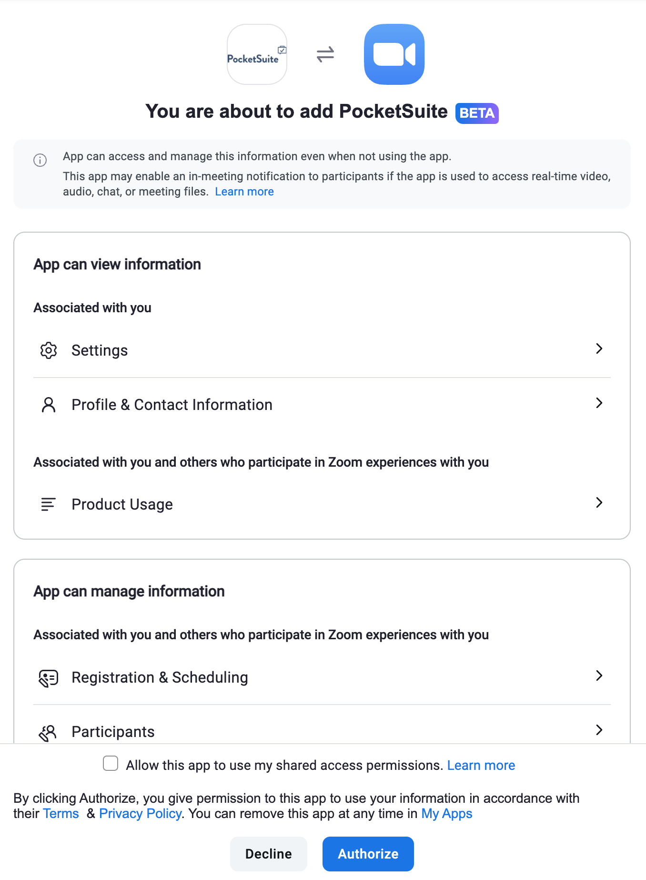The image size is (646, 880).
Task: Click the Zoom camera logo icon
Action: [x=394, y=54]
